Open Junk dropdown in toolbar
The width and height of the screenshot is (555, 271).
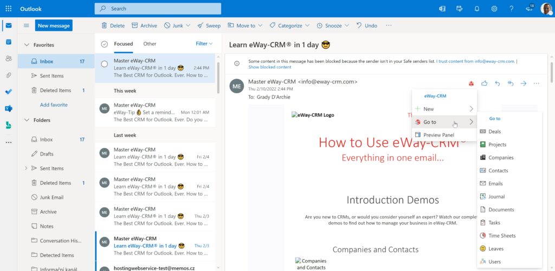[177, 25]
